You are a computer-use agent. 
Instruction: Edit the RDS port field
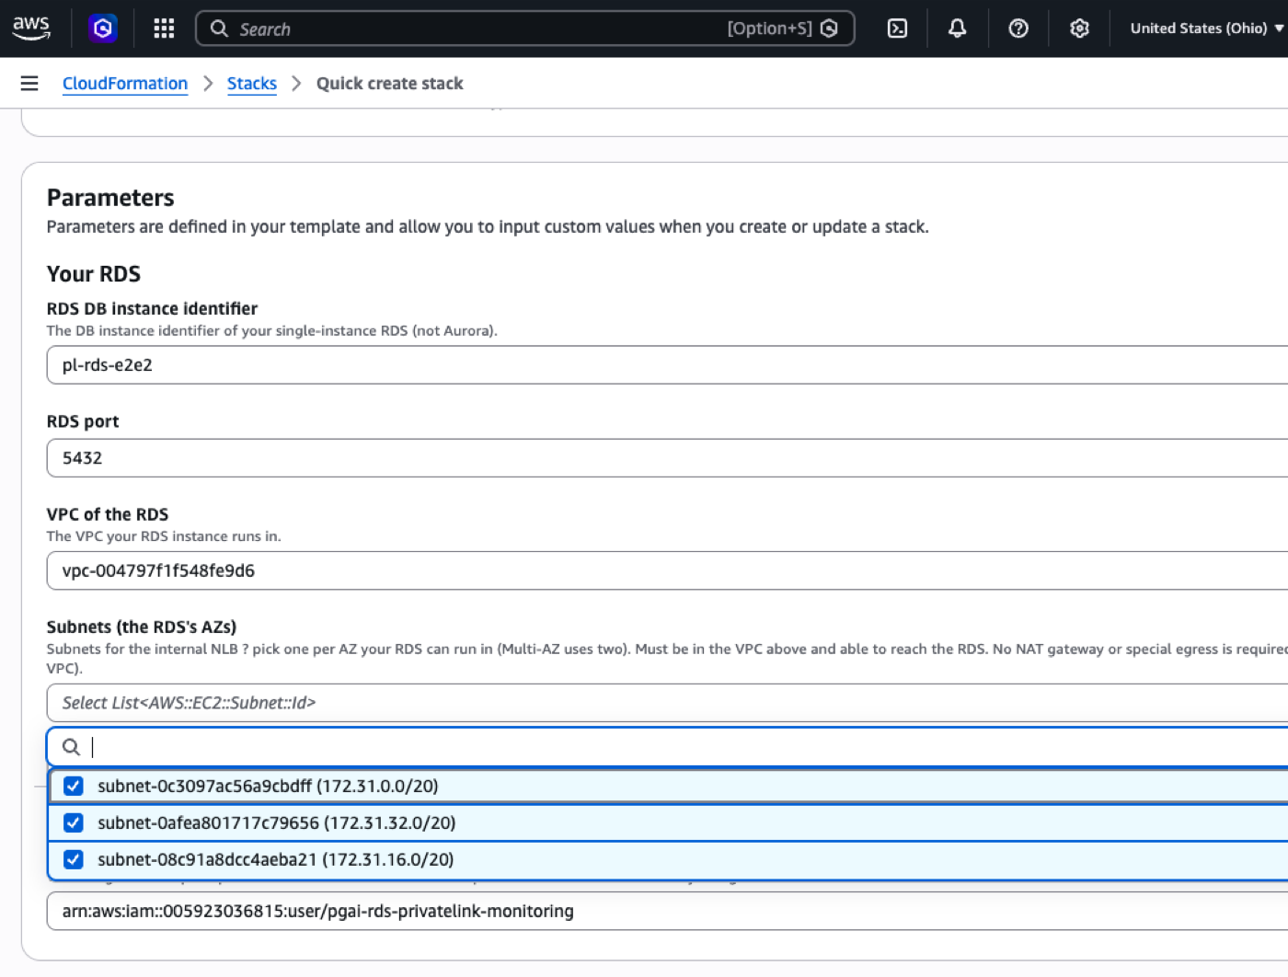[x=667, y=458]
